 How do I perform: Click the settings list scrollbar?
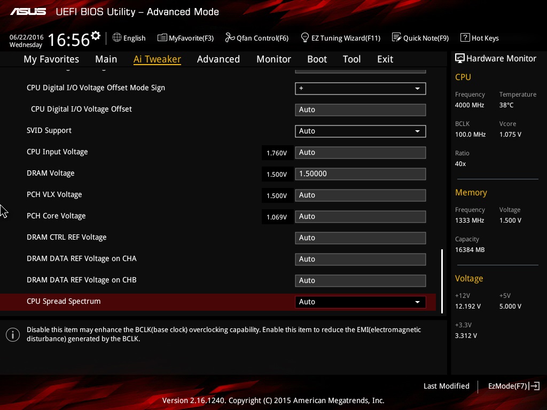click(442, 281)
